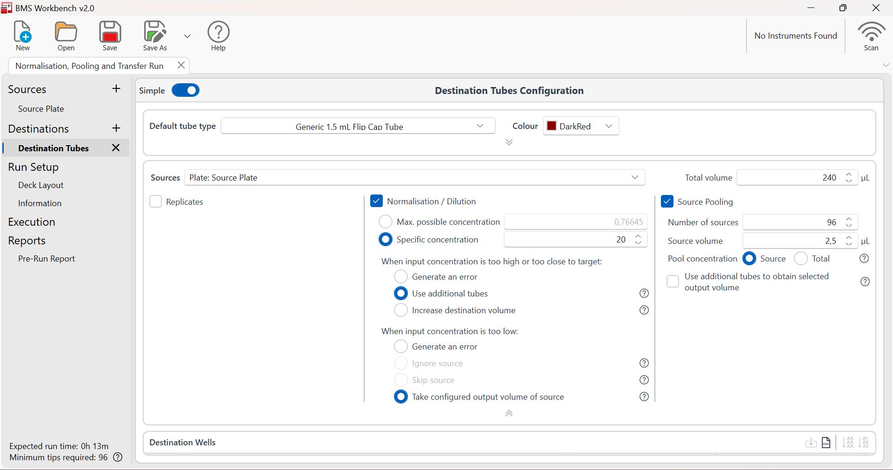
Task: Open the Colour dropdown
Action: (581, 126)
